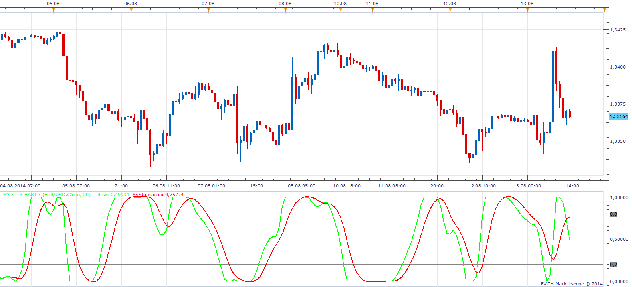Click the 13.08 00:00 time axis label
The height and width of the screenshot is (287, 632).
coord(527,186)
